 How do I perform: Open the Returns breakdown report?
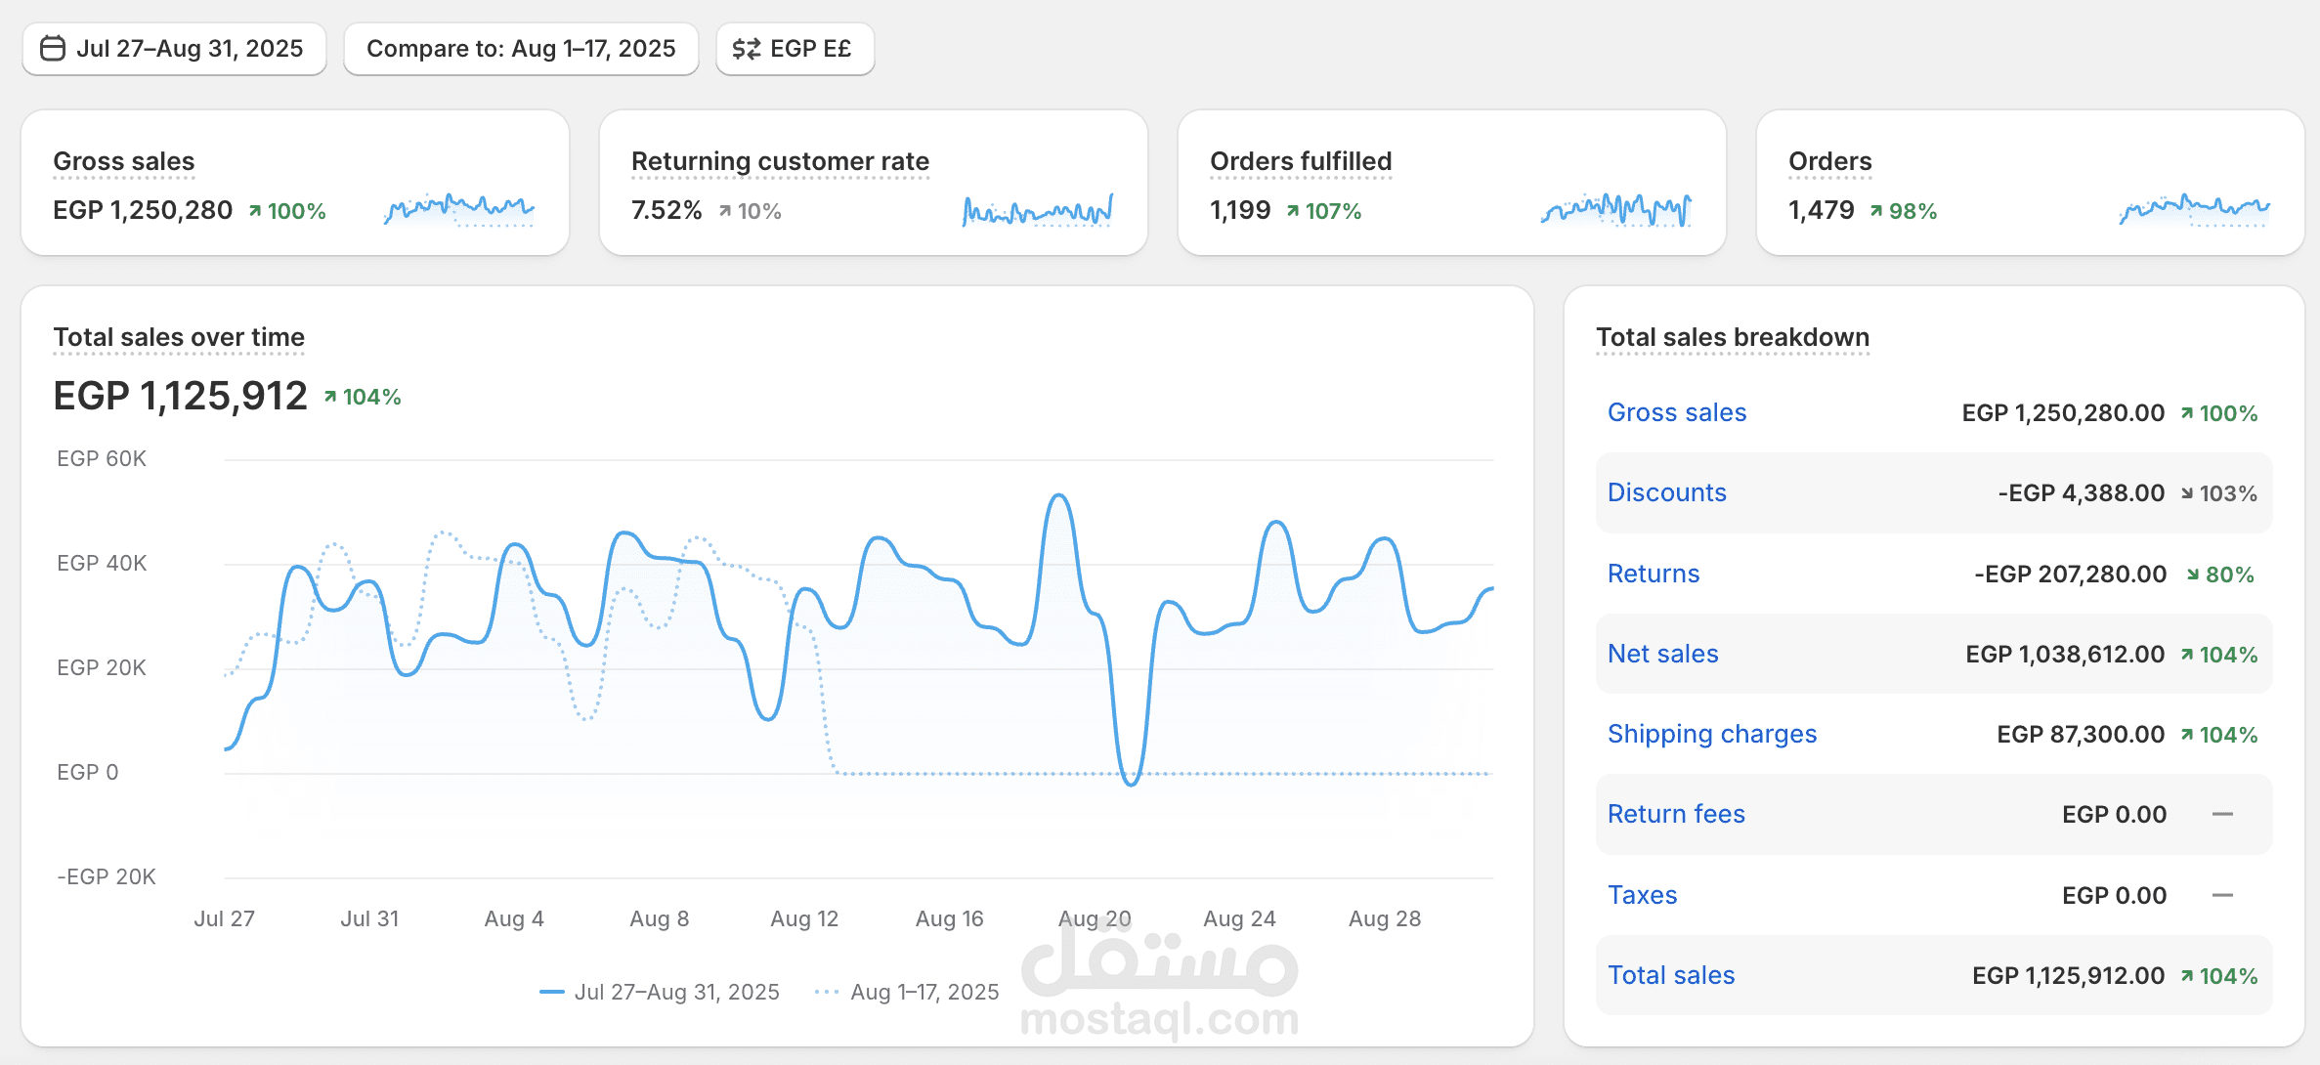1653,575
